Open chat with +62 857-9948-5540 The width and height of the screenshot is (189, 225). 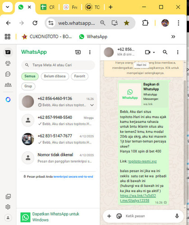pos(58,120)
